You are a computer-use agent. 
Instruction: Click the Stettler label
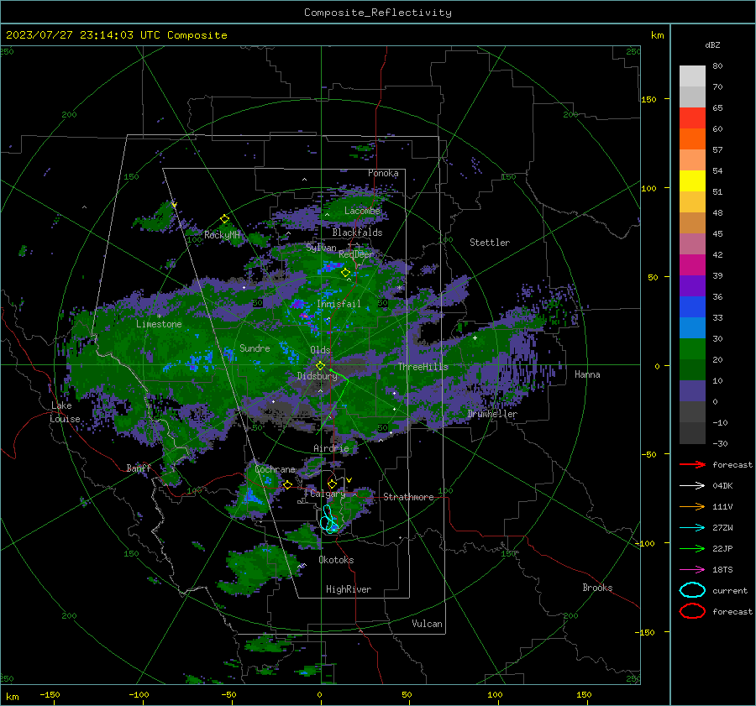click(490, 243)
